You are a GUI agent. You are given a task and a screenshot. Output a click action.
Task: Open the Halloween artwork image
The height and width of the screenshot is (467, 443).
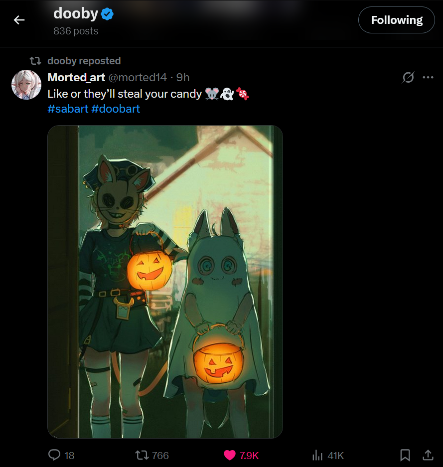pyautogui.click(x=165, y=282)
